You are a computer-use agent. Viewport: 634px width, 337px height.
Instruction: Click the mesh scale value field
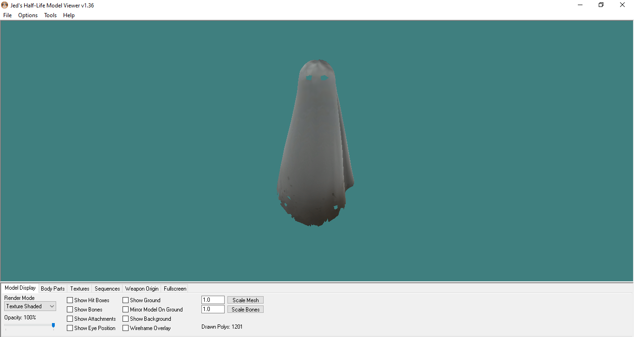click(213, 300)
